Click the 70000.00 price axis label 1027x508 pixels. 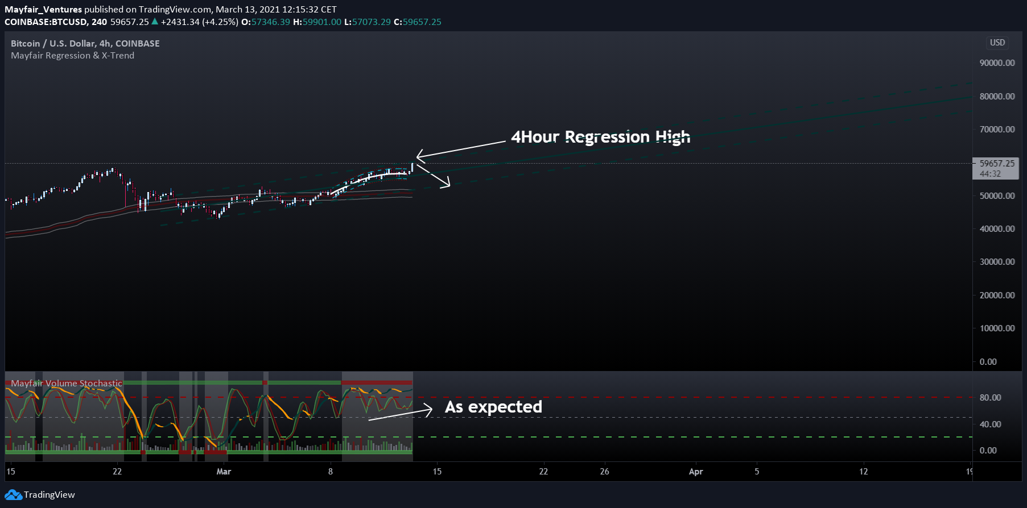[x=997, y=130]
